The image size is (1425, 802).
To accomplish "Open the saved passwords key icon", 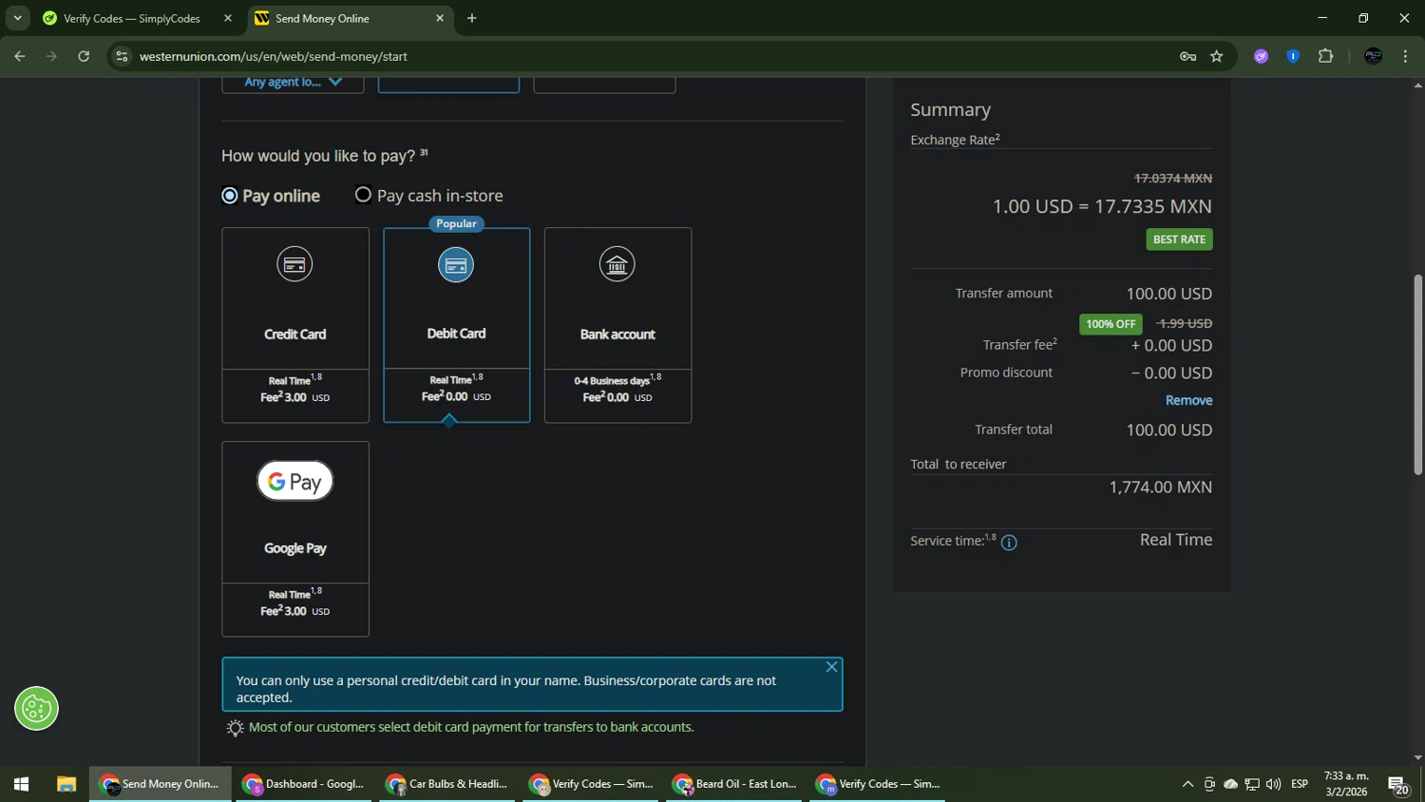I will 1187,56.
